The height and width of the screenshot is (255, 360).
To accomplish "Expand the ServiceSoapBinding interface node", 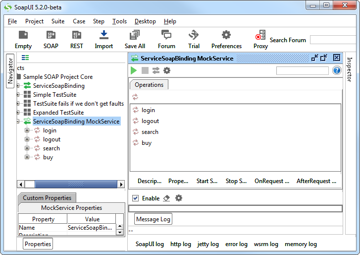I will 18,85.
